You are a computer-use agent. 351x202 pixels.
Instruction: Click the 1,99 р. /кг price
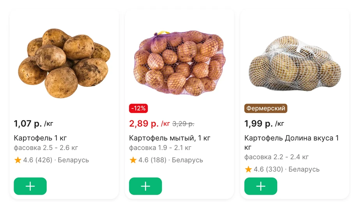(x=264, y=123)
